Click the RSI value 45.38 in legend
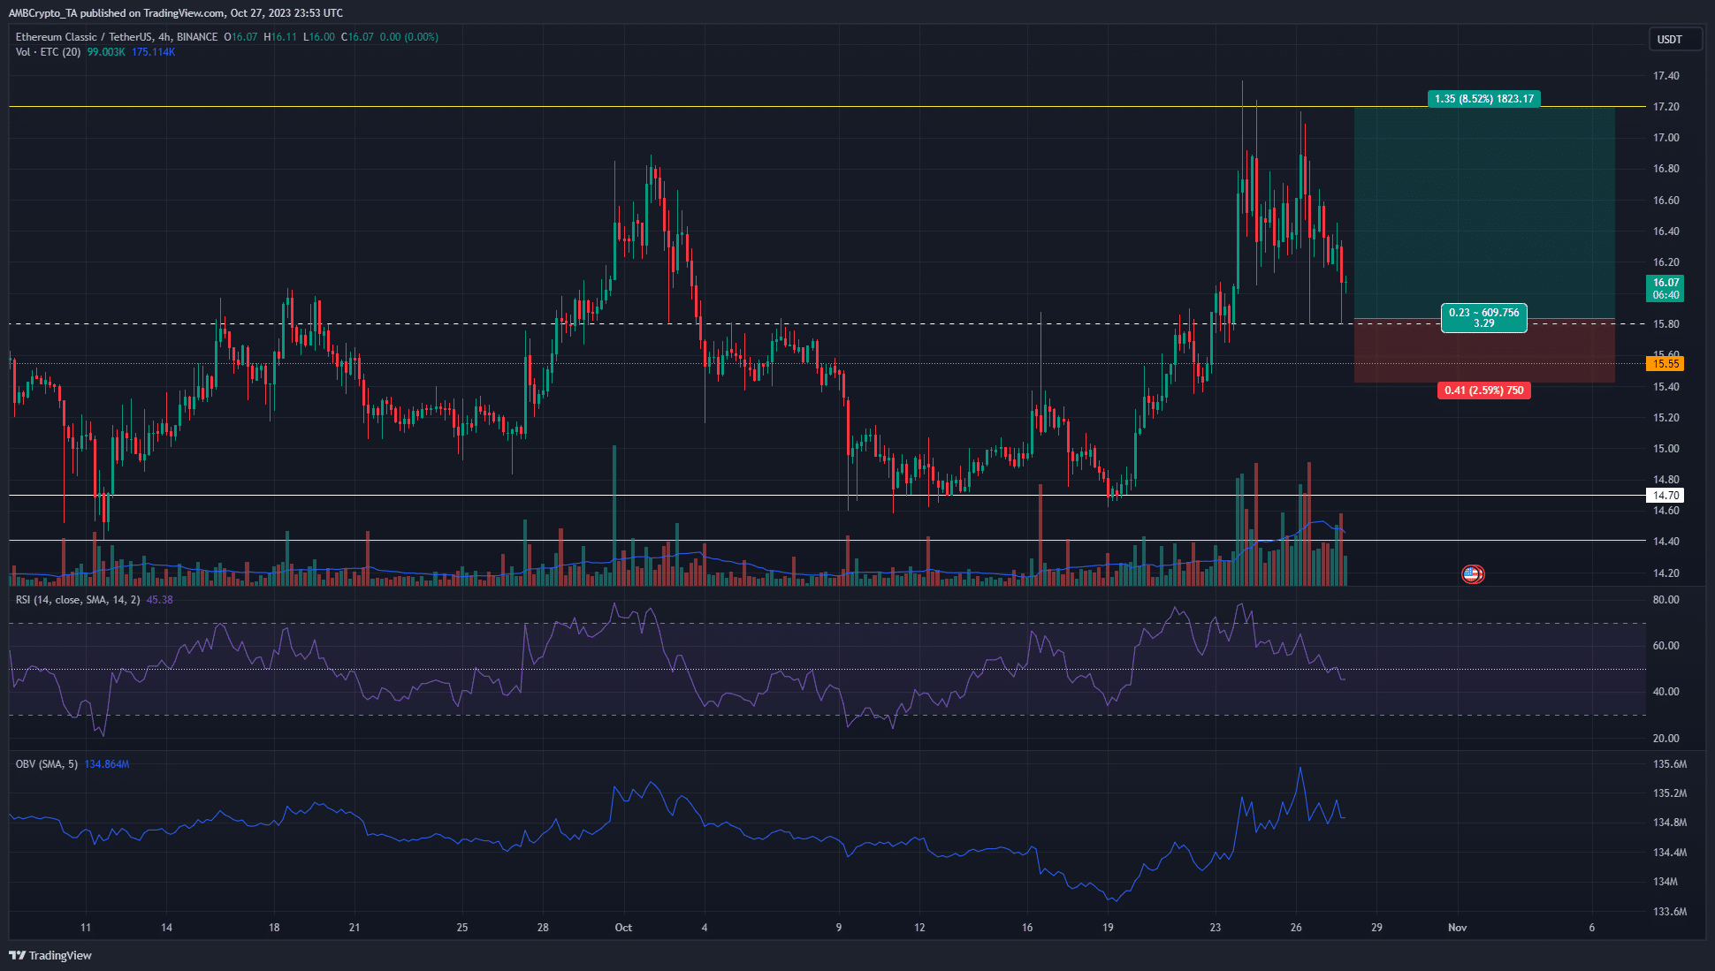The width and height of the screenshot is (1715, 971). pyautogui.click(x=160, y=600)
